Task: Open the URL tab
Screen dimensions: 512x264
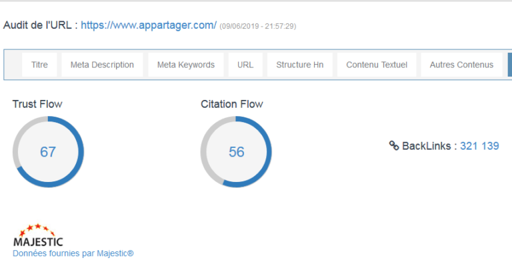Action: 245,65
